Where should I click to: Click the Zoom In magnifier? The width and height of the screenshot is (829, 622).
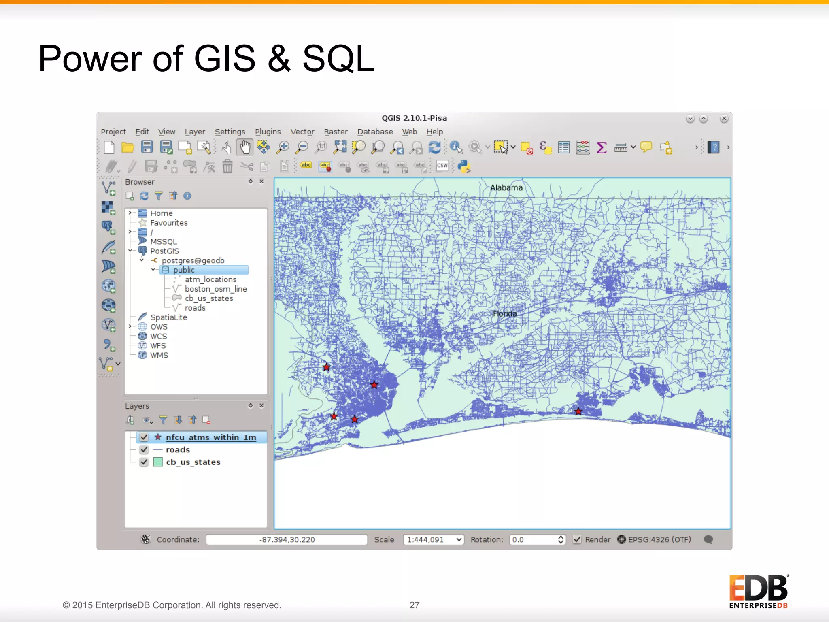pyautogui.click(x=283, y=147)
